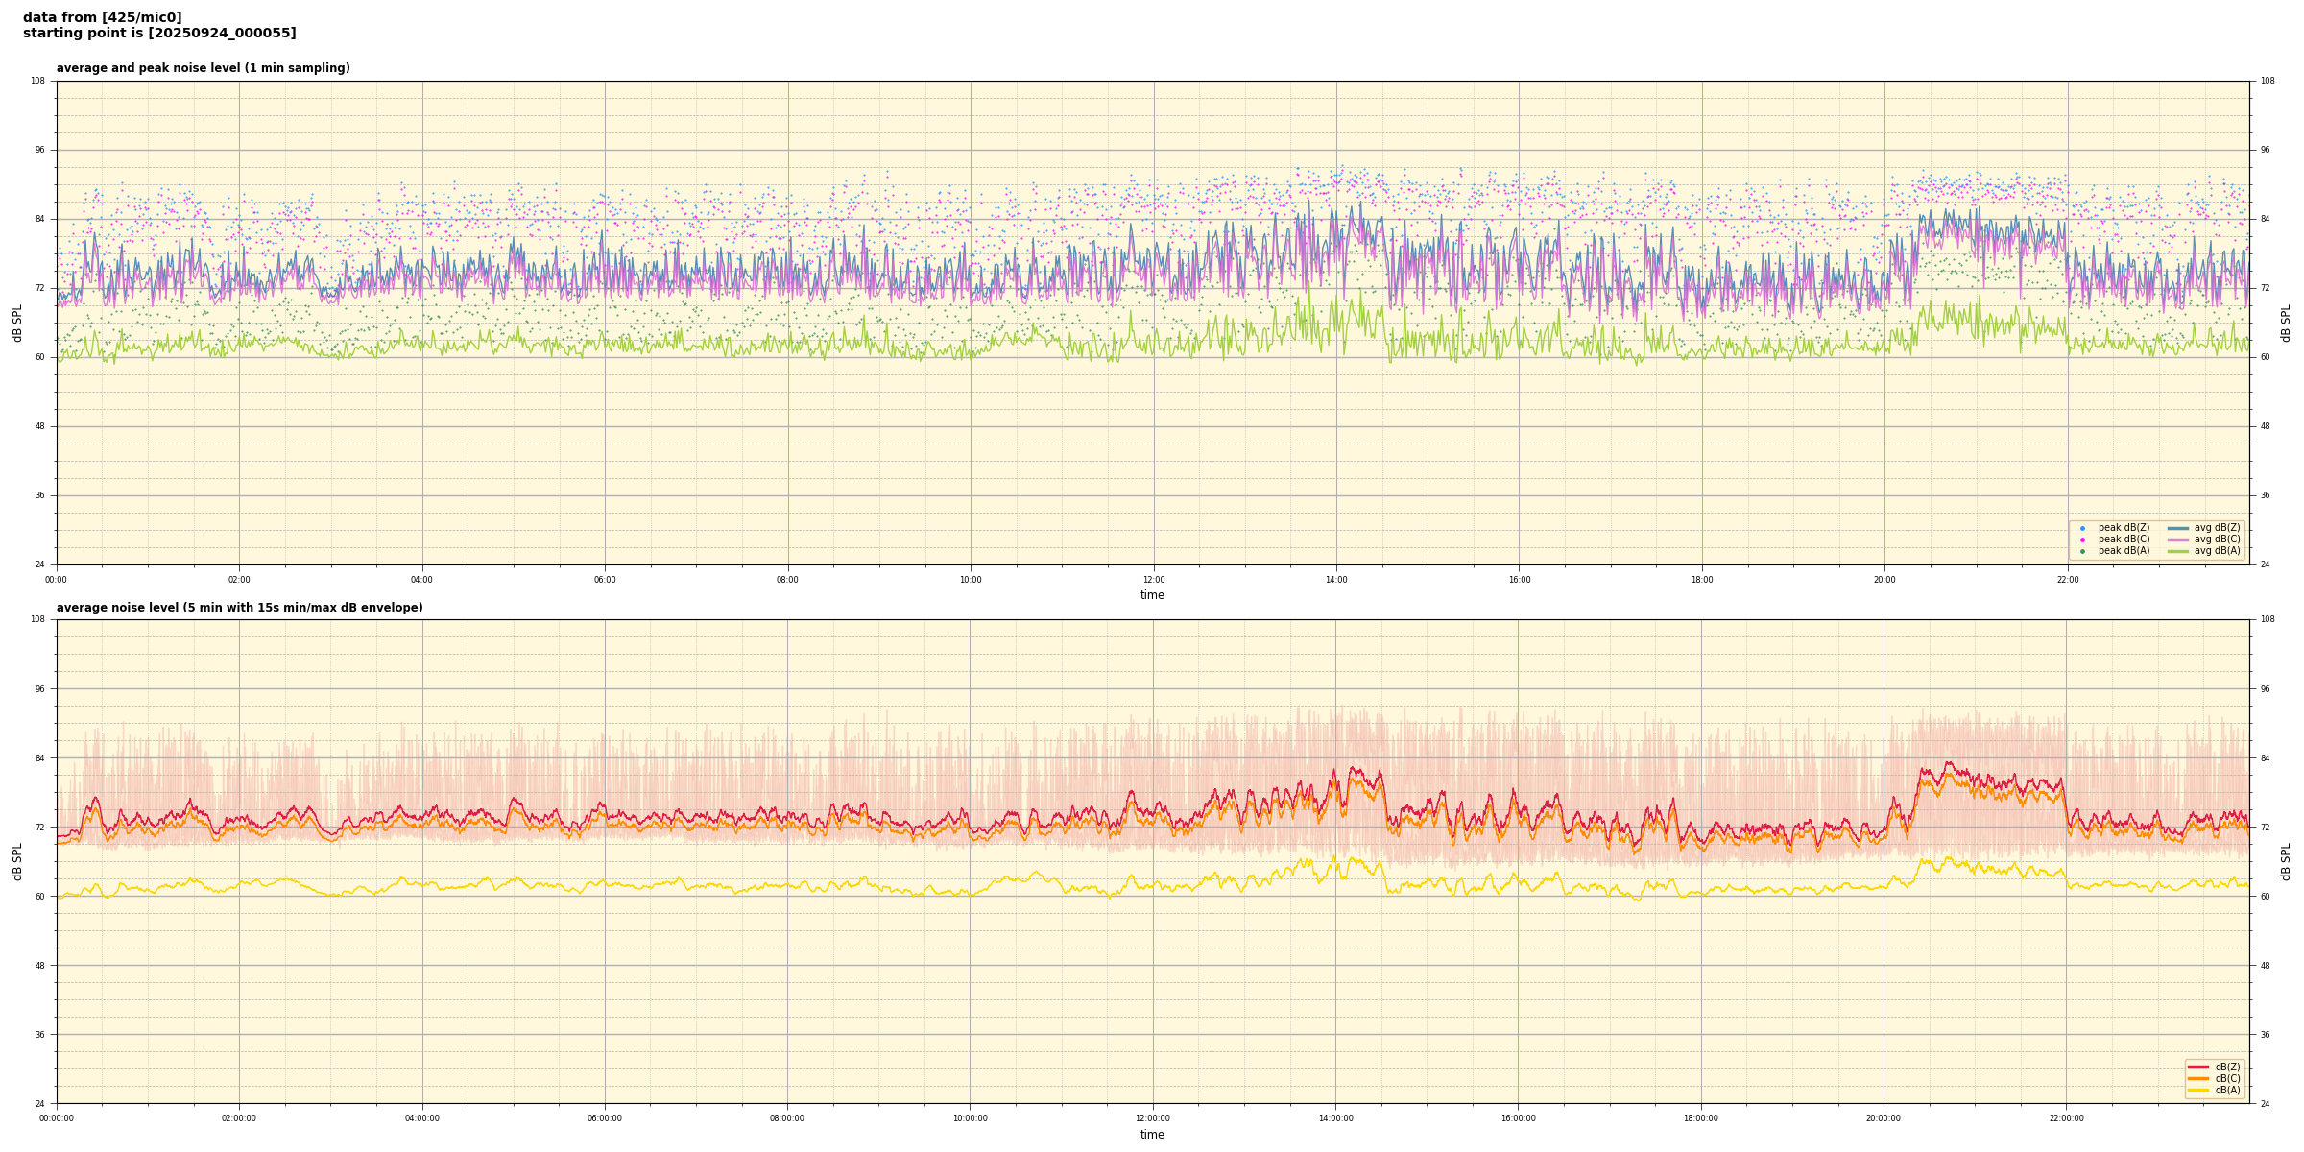The width and height of the screenshot is (2304, 1152).
Task: Click the 02:00:00 tick label on bottom chart
Action: pos(239,1118)
